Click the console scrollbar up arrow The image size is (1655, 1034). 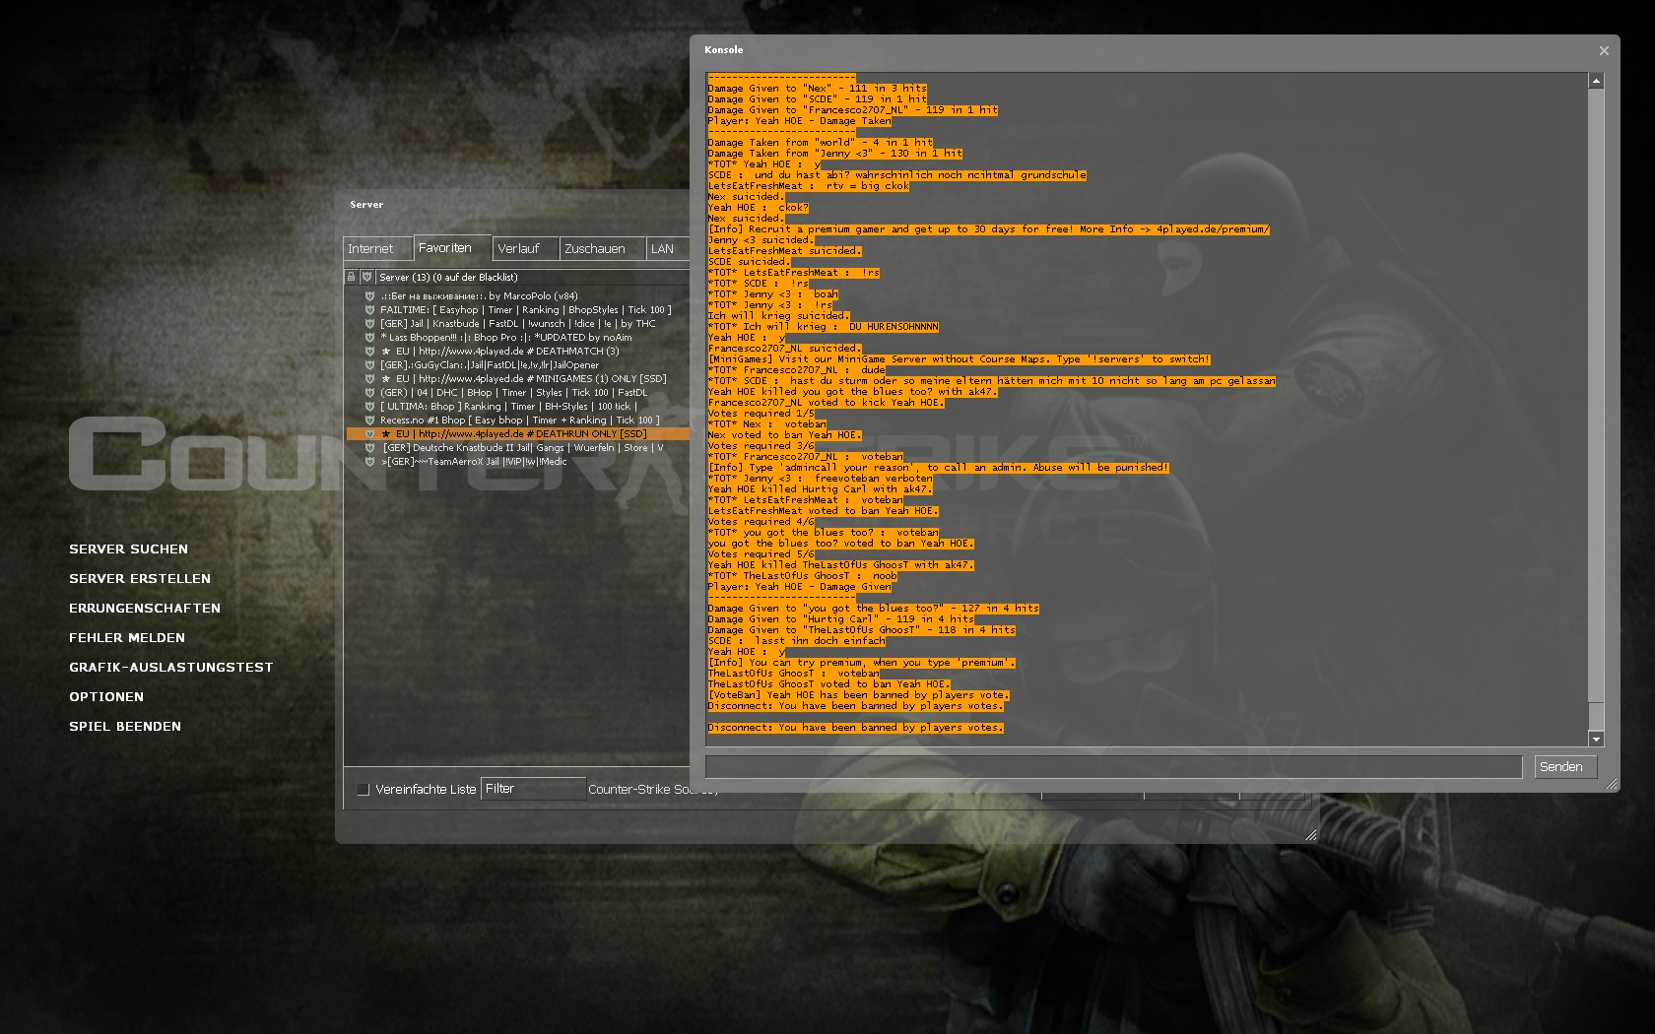pos(1596,81)
